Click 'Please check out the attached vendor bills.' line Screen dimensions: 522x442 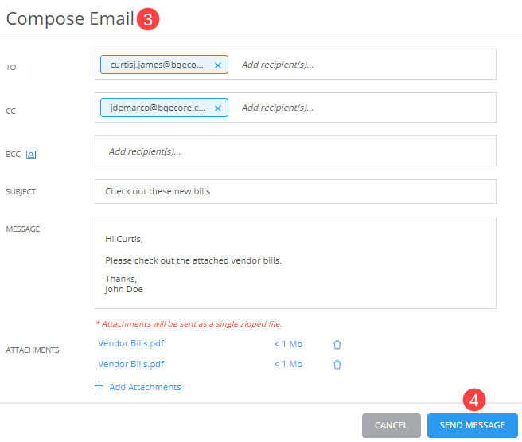(193, 260)
